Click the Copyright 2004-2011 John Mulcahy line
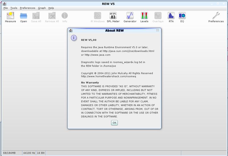This screenshot has width=228, height=156. 117,73
